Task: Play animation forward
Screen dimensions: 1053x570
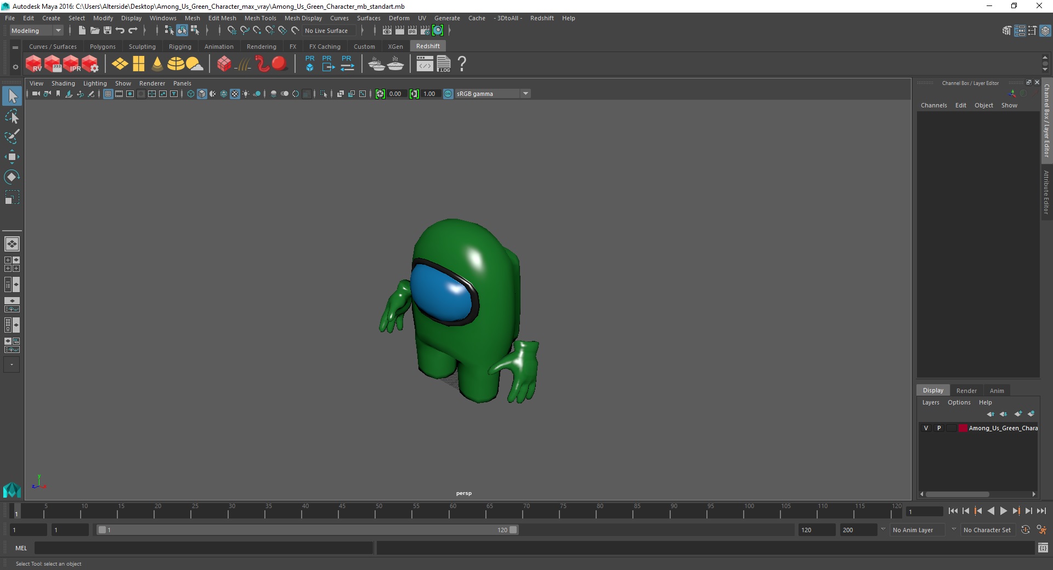Action: pyautogui.click(x=1003, y=511)
